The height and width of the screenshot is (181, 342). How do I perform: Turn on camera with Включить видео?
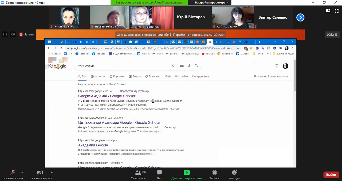(x=40, y=173)
